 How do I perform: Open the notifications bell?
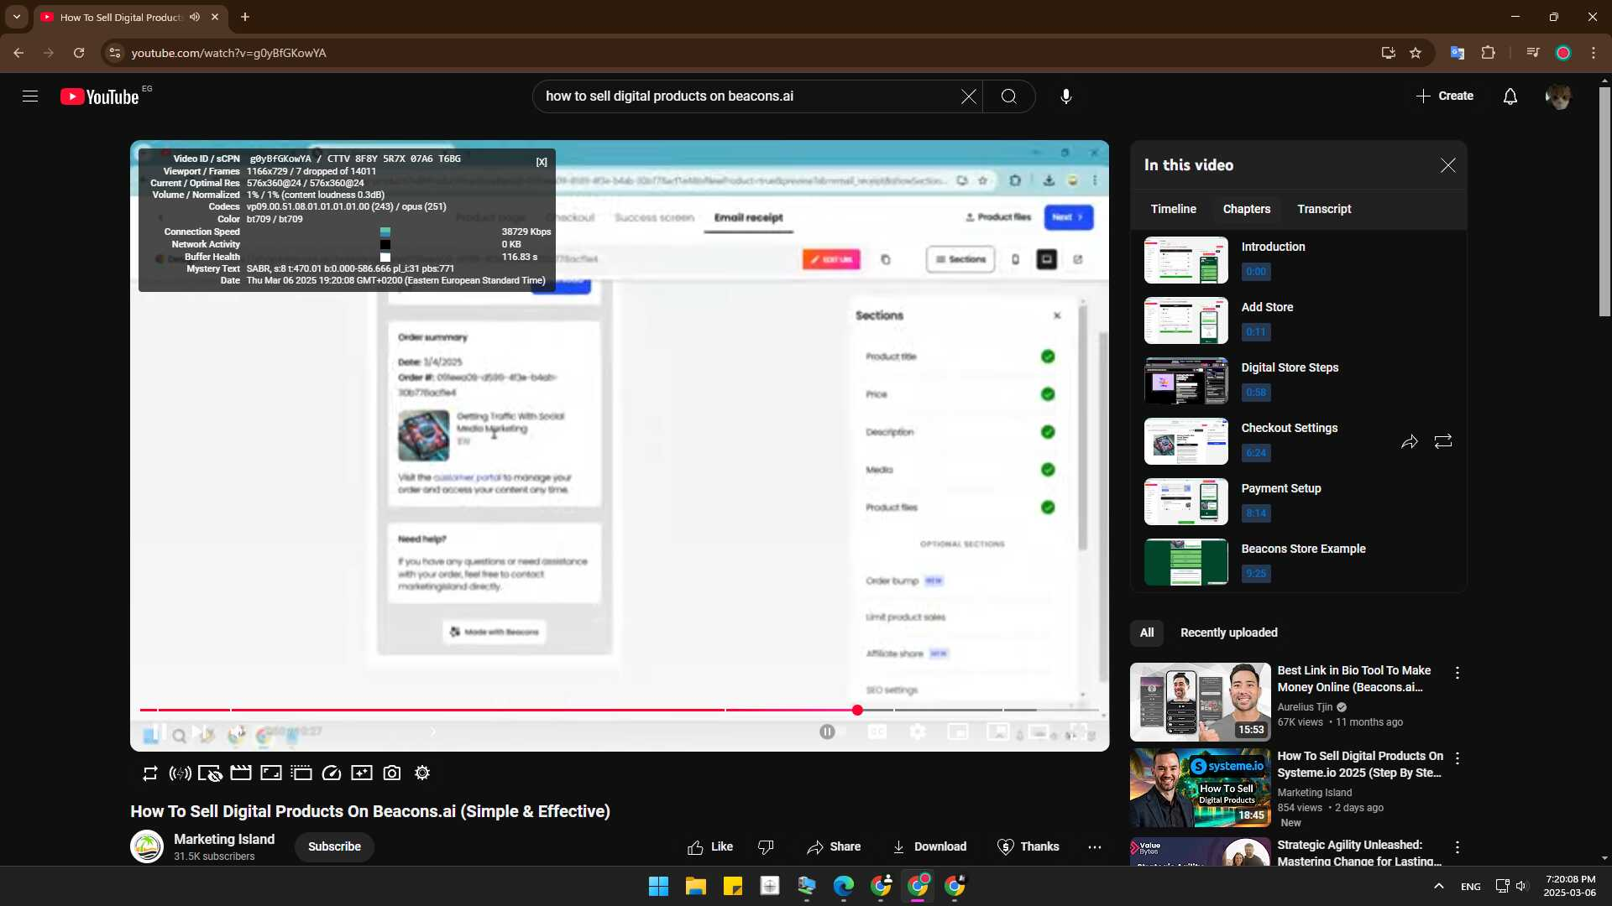coord(1510,96)
